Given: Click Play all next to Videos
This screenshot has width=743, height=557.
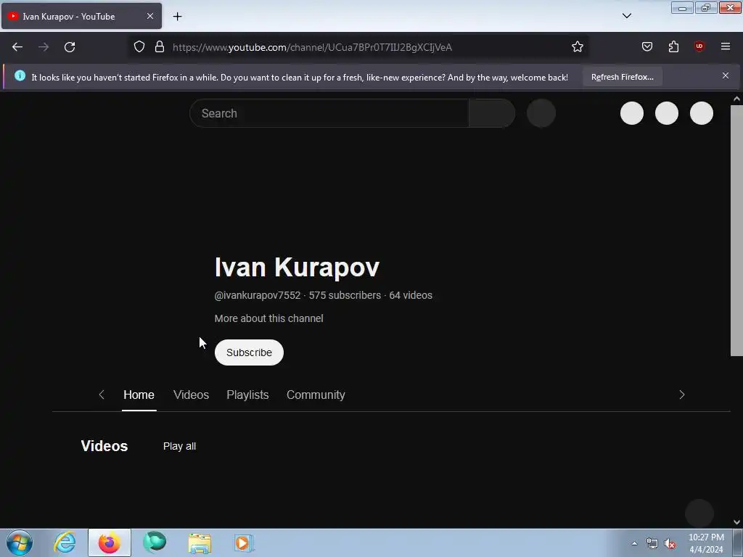Looking at the screenshot, I should [x=180, y=446].
